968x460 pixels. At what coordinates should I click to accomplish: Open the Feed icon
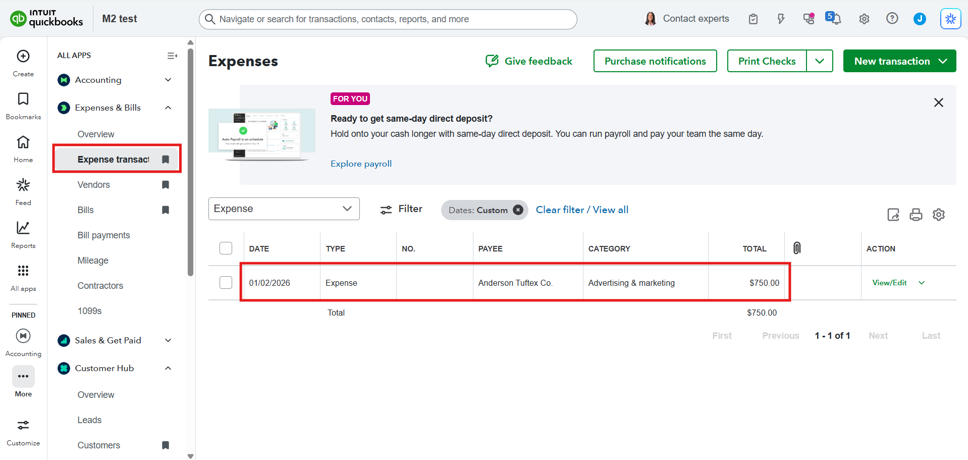(23, 185)
